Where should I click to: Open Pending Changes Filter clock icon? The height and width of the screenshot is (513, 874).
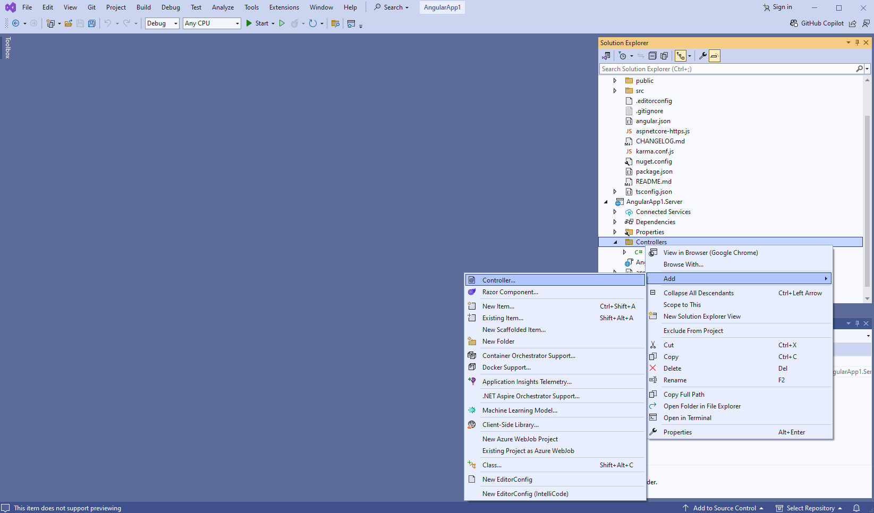click(x=623, y=56)
